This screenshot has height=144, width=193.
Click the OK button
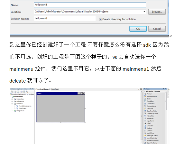click(138, 29)
